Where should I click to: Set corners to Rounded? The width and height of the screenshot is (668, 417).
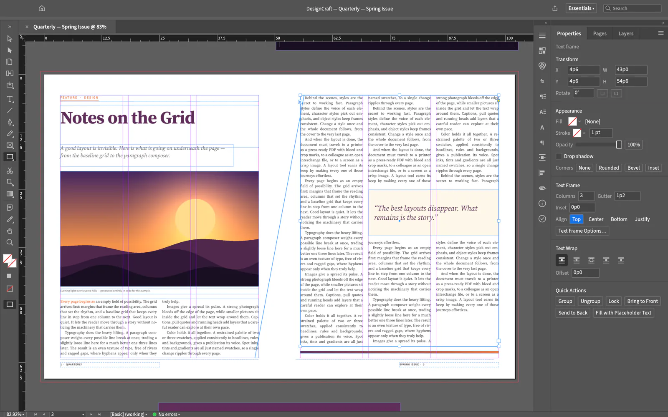point(609,168)
